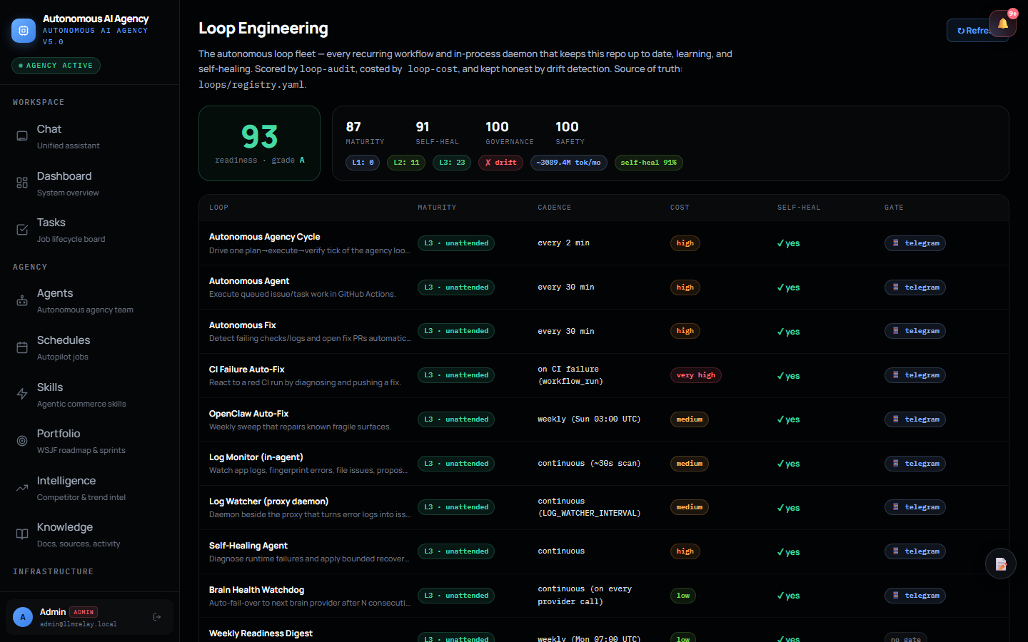
Task: Click the GATE column header
Action: point(894,208)
